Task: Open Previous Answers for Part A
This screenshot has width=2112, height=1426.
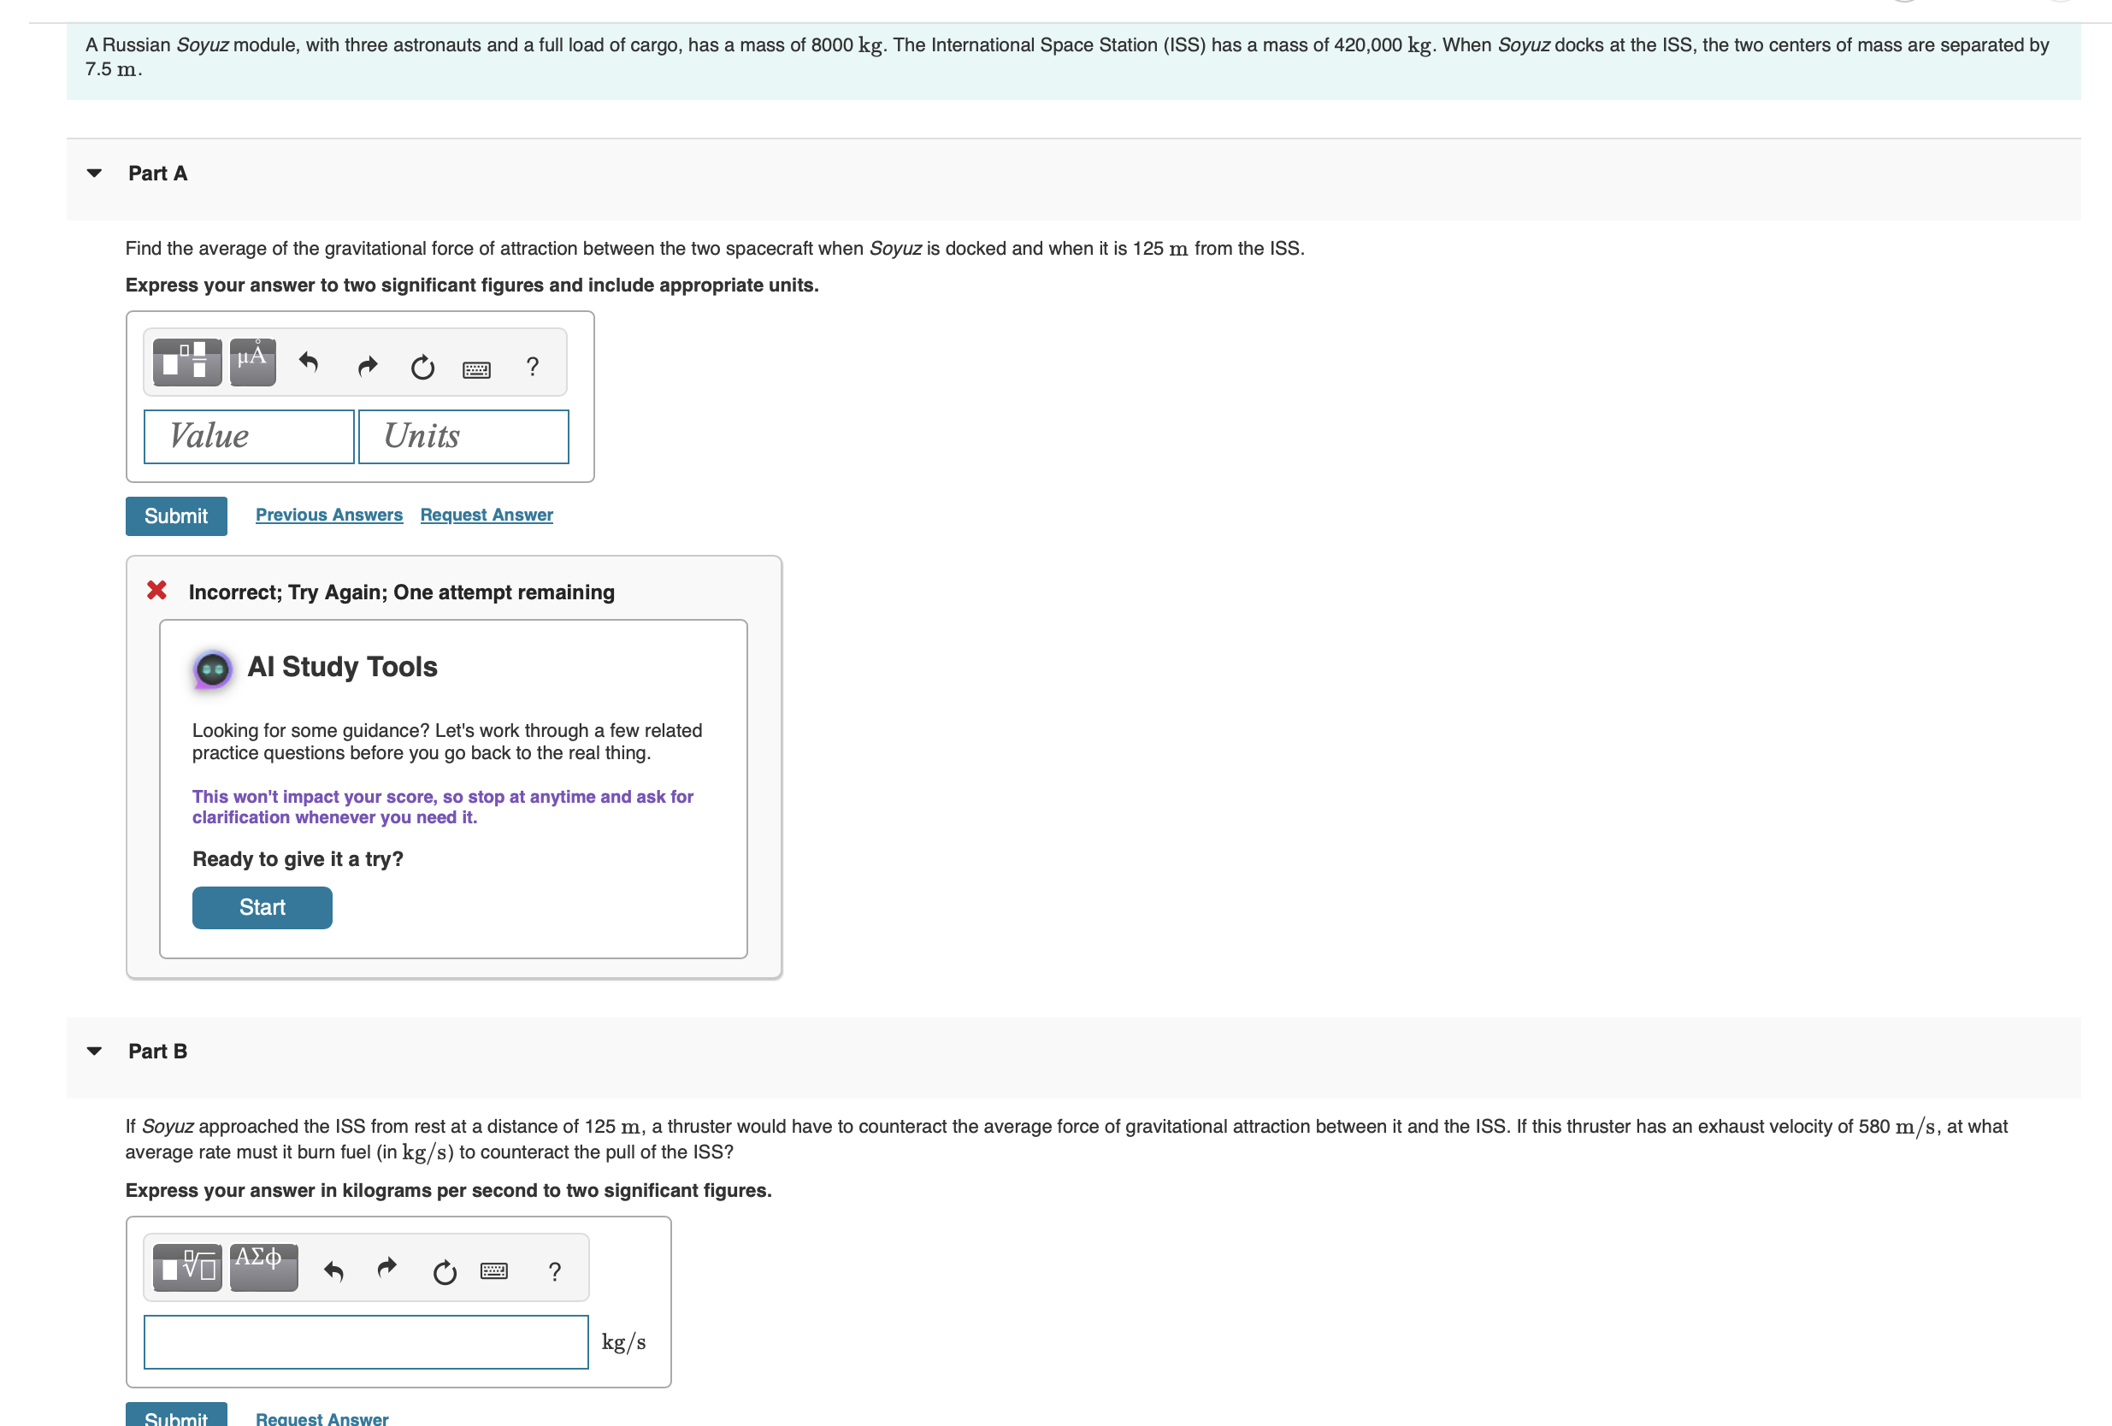Action: pos(329,515)
